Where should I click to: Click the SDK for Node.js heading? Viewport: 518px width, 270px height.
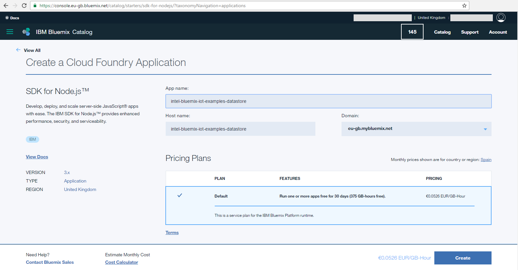[x=58, y=91]
